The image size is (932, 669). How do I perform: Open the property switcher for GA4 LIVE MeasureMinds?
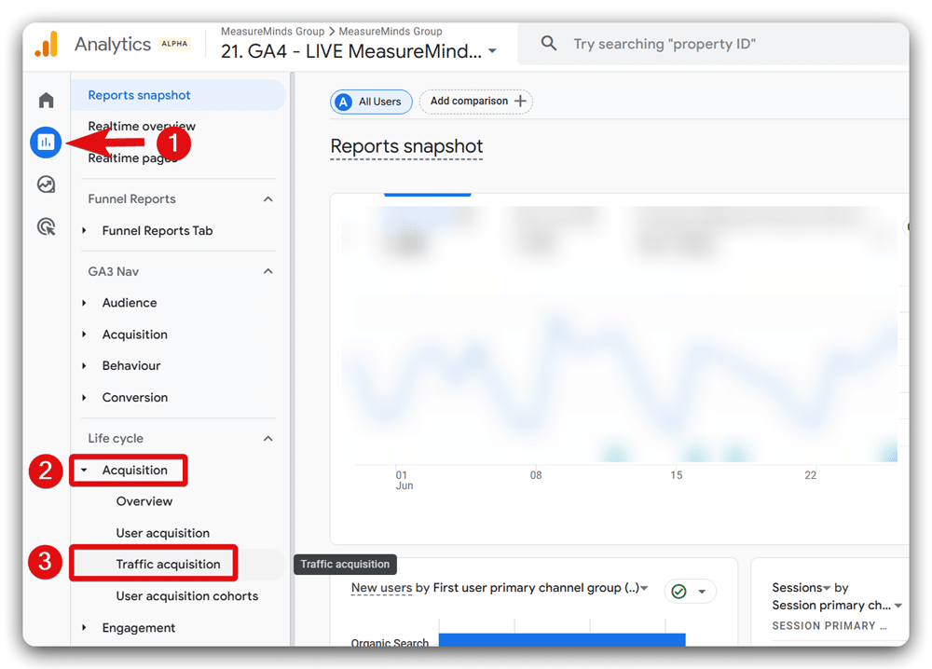click(492, 52)
